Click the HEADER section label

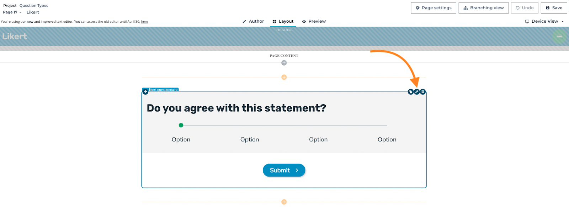point(284,30)
